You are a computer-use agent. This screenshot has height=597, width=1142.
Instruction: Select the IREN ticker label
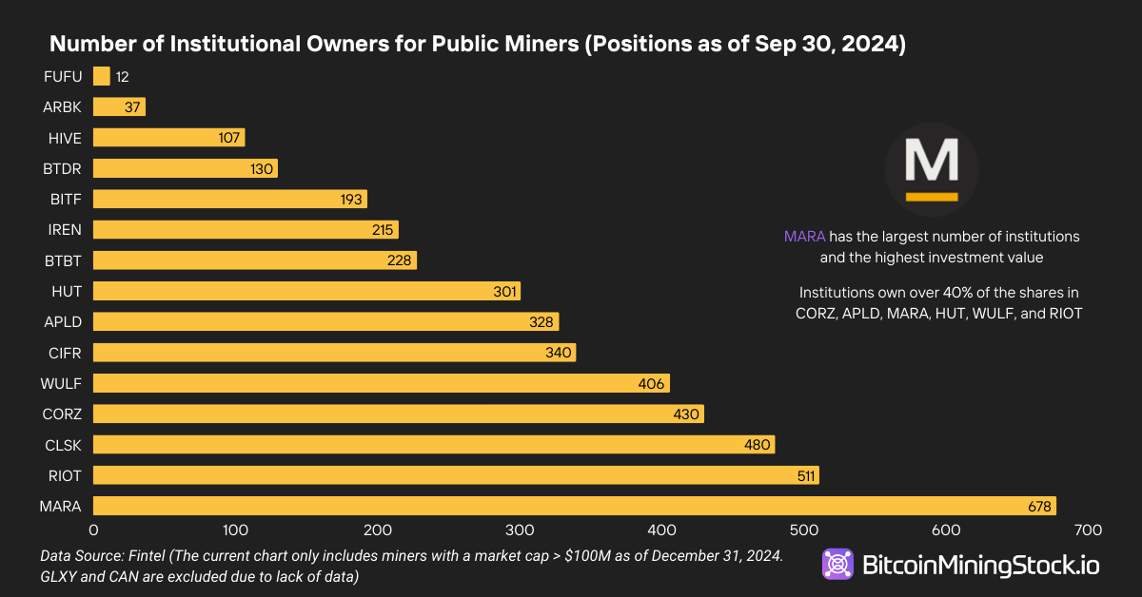click(65, 229)
